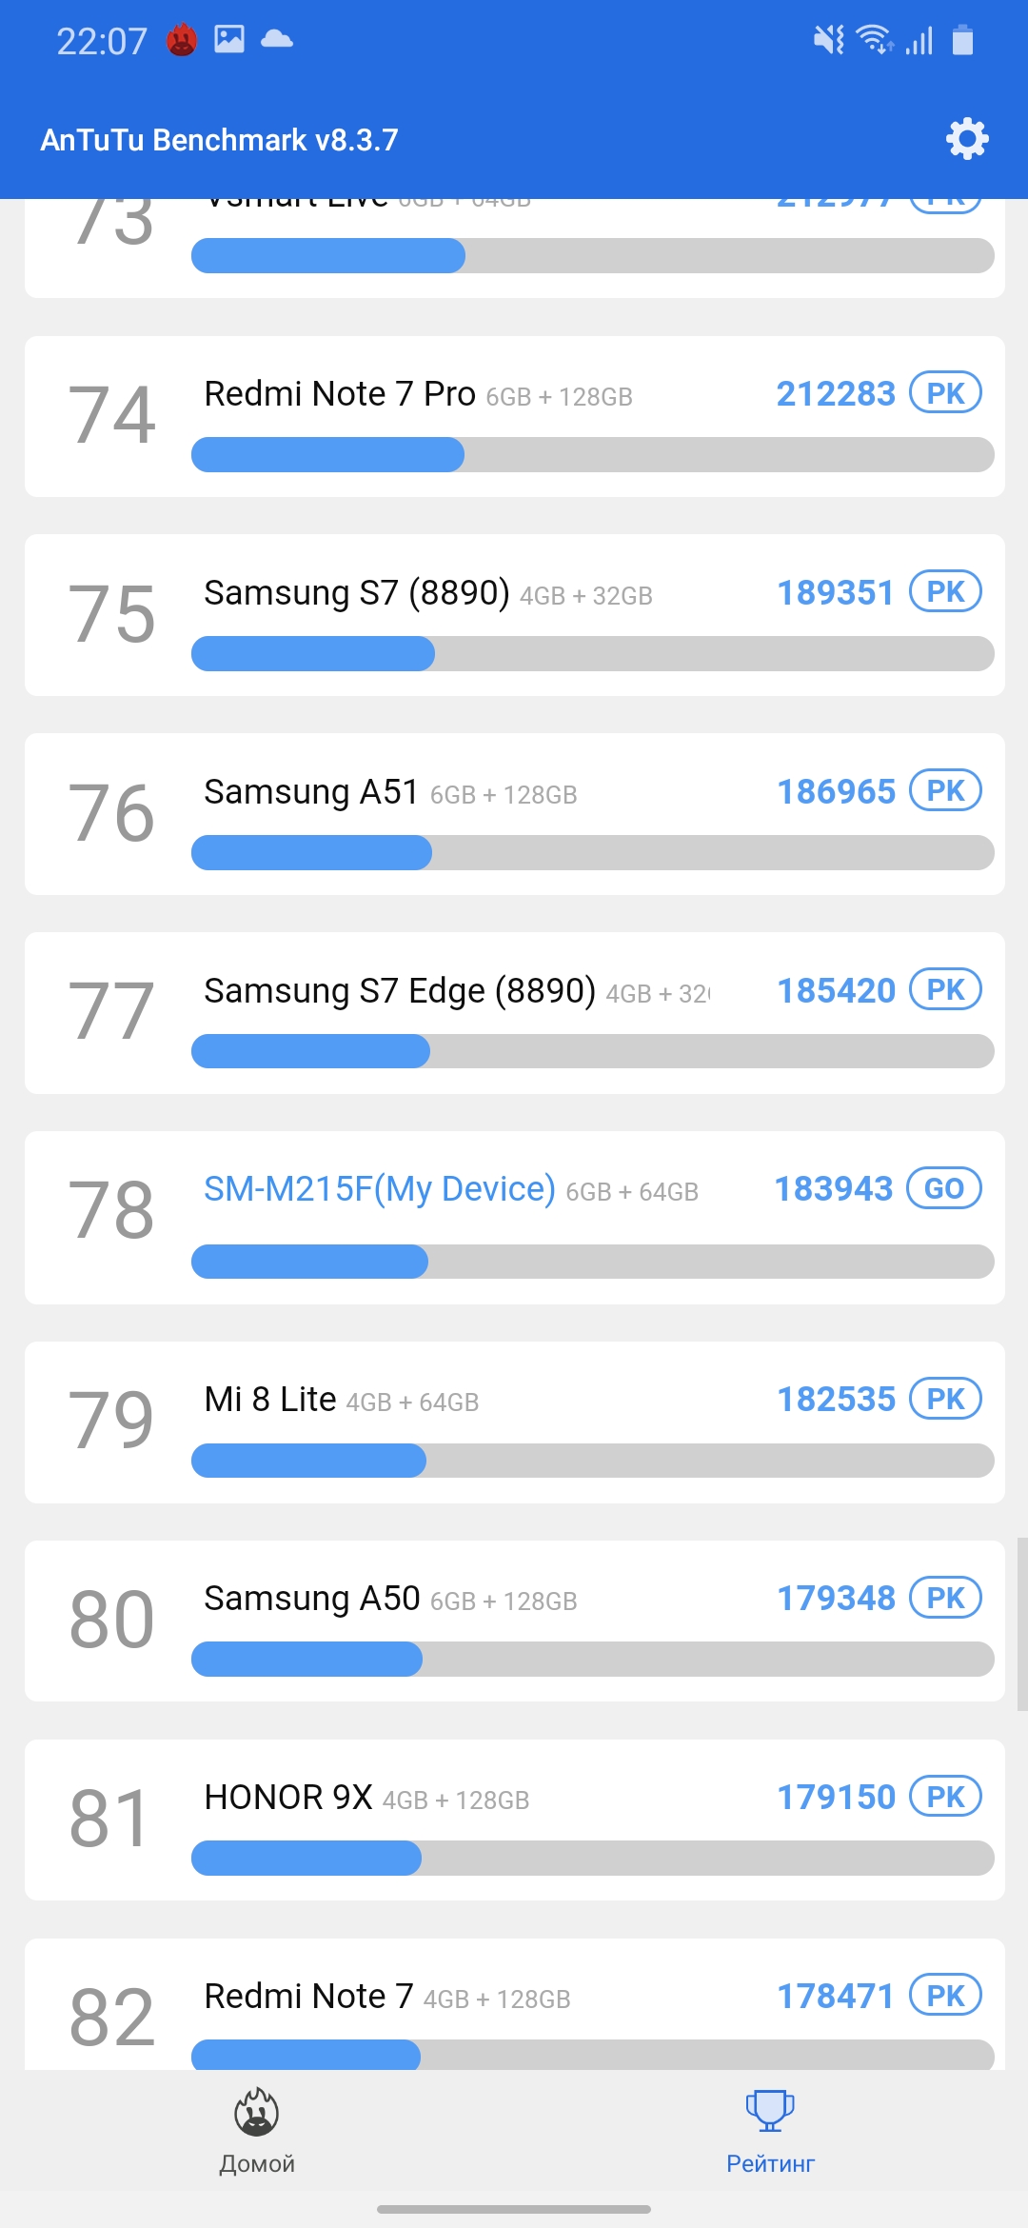
Task: Tap the image notification icon in status bar
Action: click(229, 39)
